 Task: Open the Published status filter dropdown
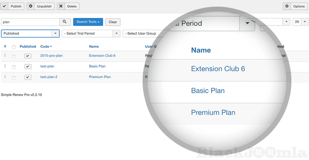pos(30,34)
